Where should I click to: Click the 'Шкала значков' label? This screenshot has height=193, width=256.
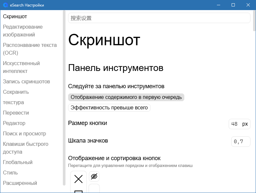[88, 141]
